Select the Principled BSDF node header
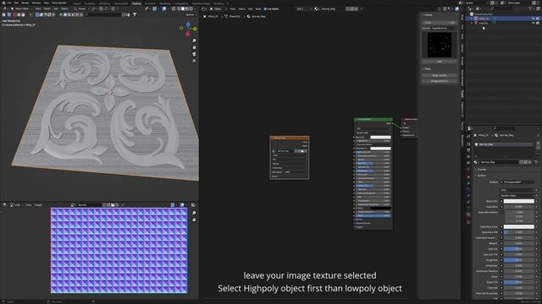This screenshot has width=542, height=304. (x=373, y=119)
